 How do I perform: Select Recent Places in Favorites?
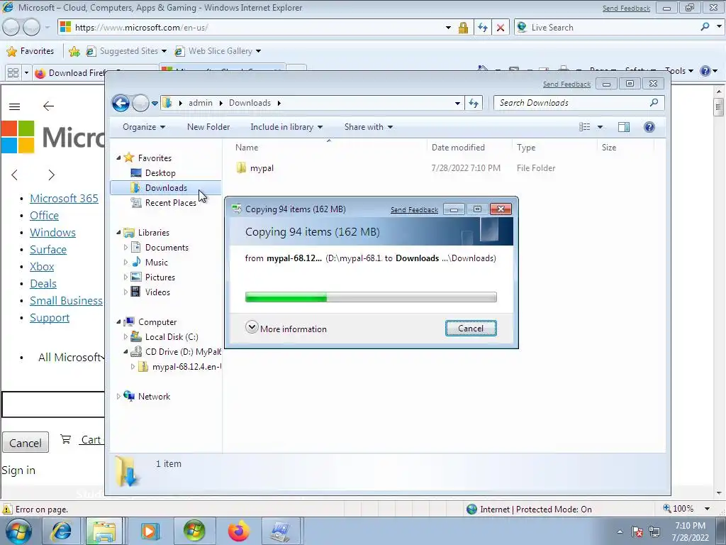(170, 202)
